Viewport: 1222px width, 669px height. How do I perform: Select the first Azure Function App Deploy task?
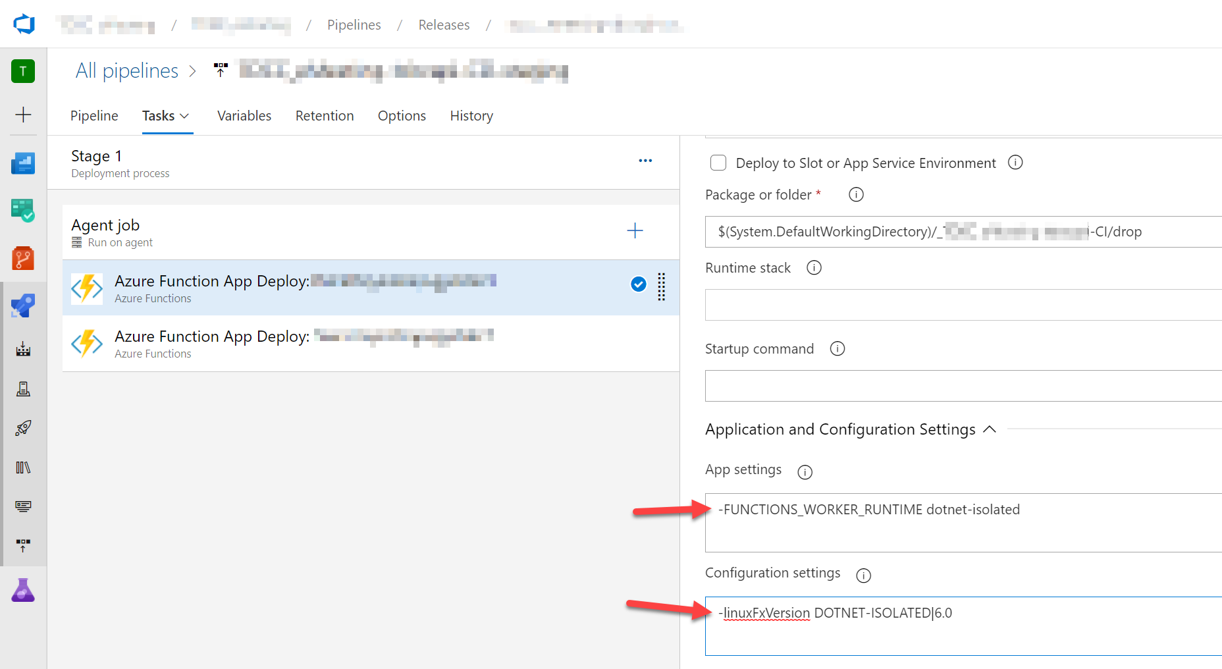tap(371, 288)
